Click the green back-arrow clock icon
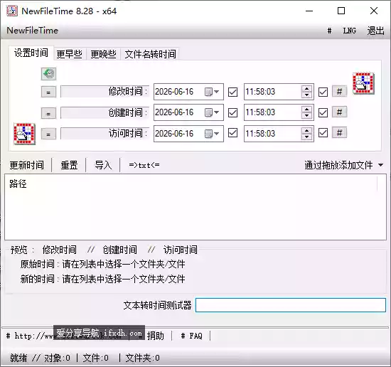This screenshot has height=367, width=391. tap(48, 74)
